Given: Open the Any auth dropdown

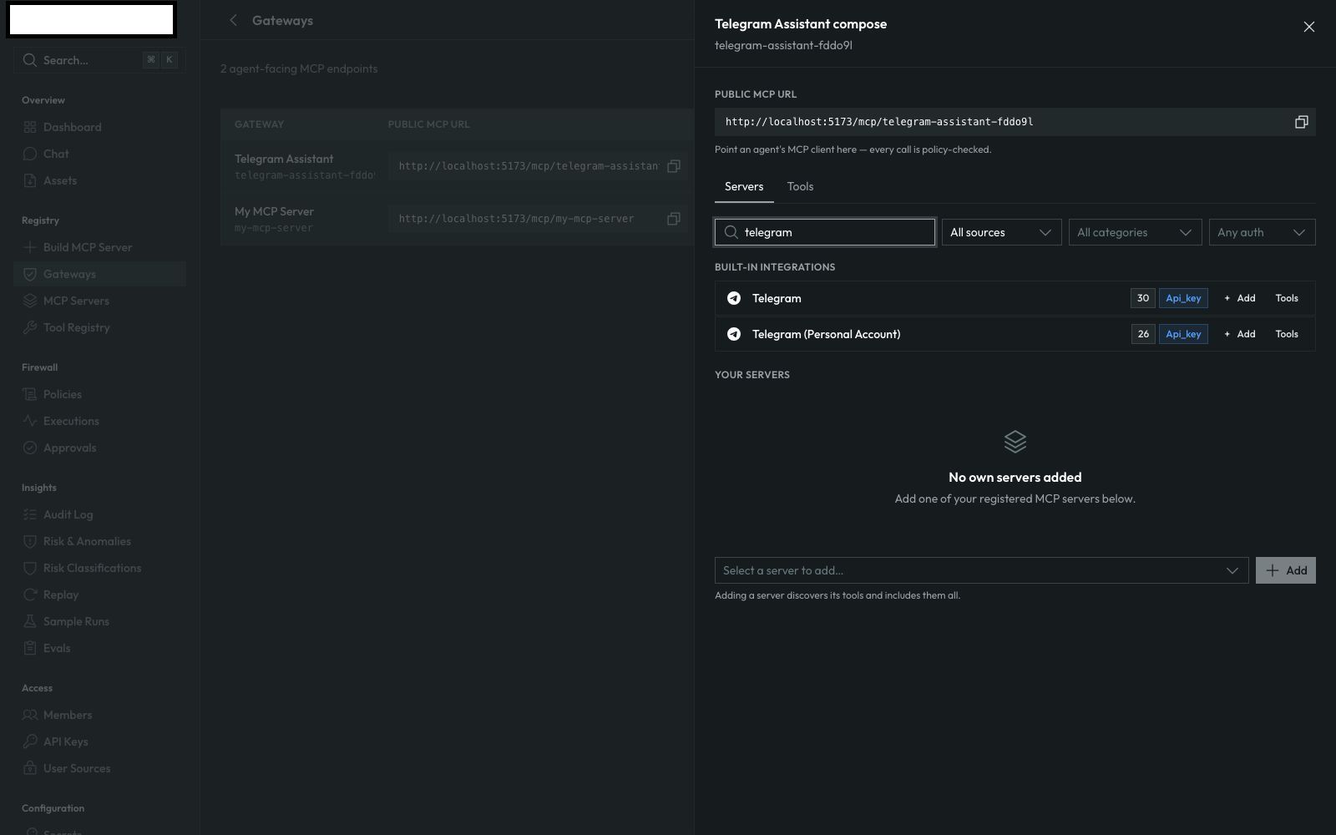Looking at the screenshot, I should tap(1262, 232).
